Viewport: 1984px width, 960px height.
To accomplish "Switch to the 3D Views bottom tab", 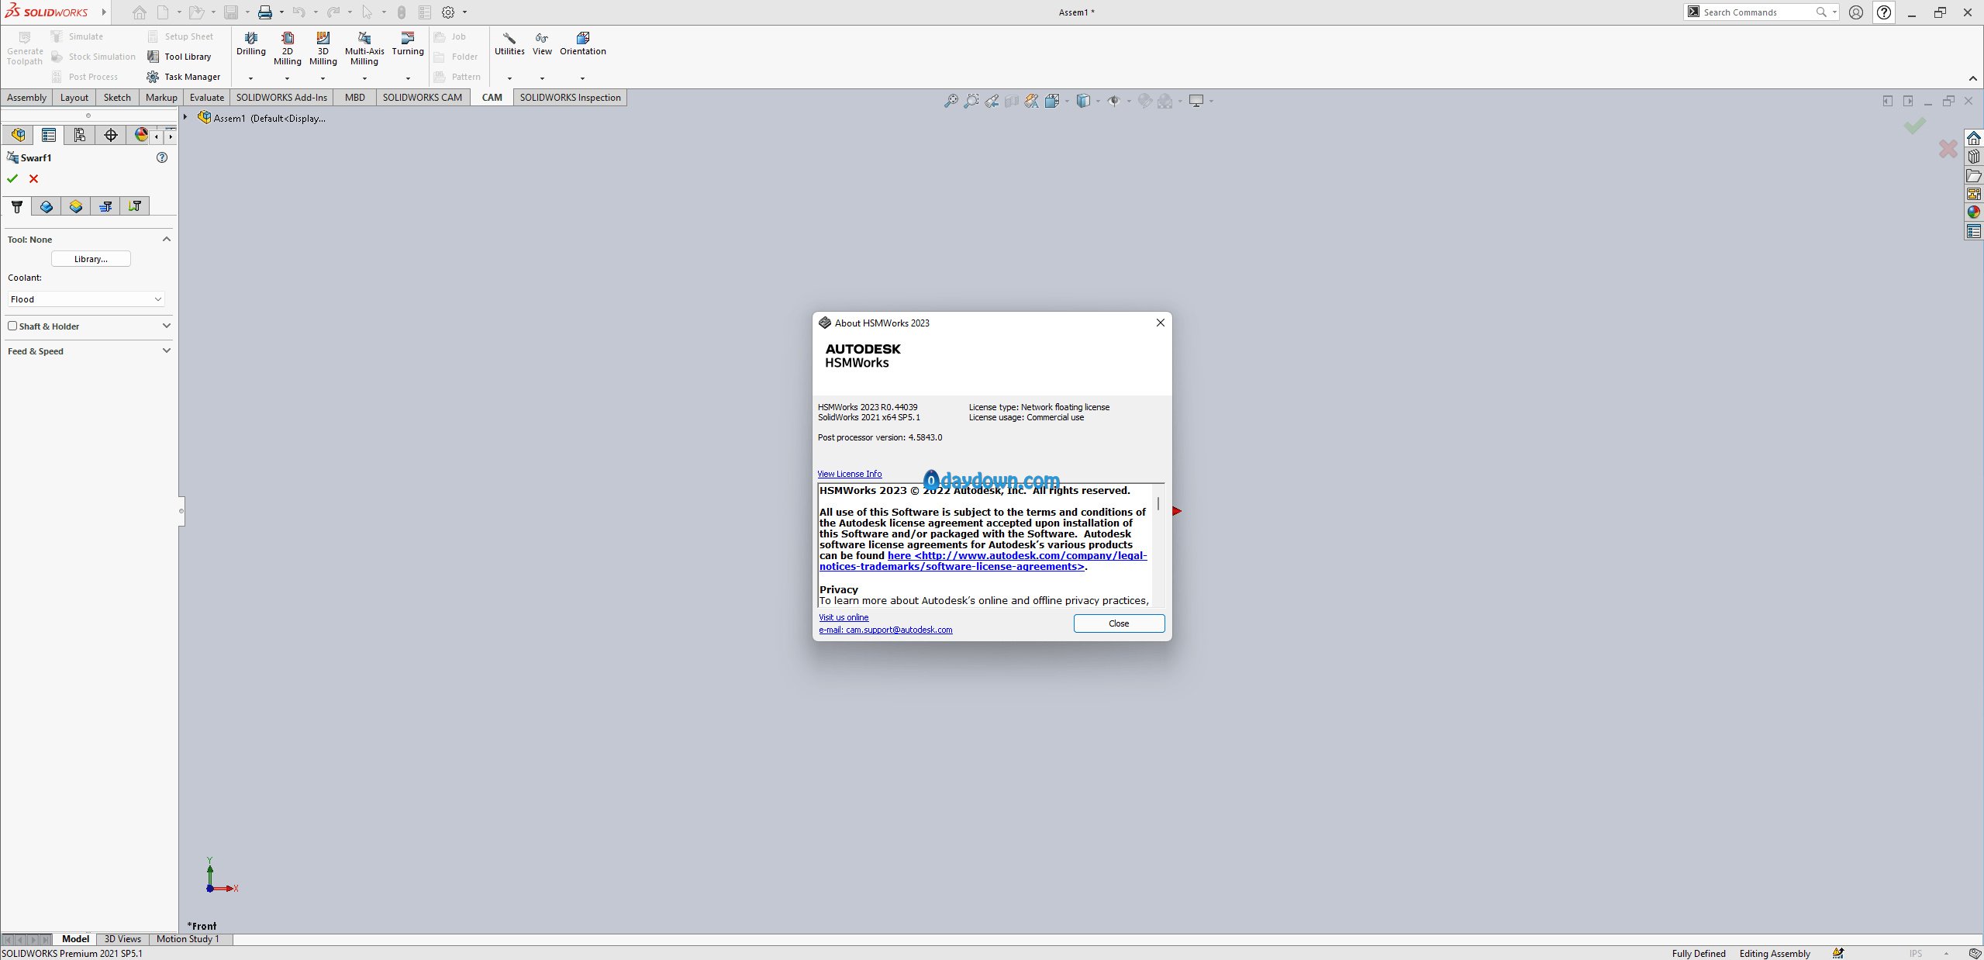I will tap(122, 939).
